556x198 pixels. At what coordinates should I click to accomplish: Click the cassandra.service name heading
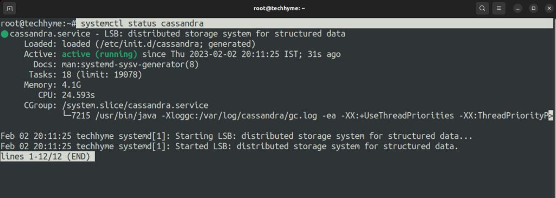tap(50, 34)
